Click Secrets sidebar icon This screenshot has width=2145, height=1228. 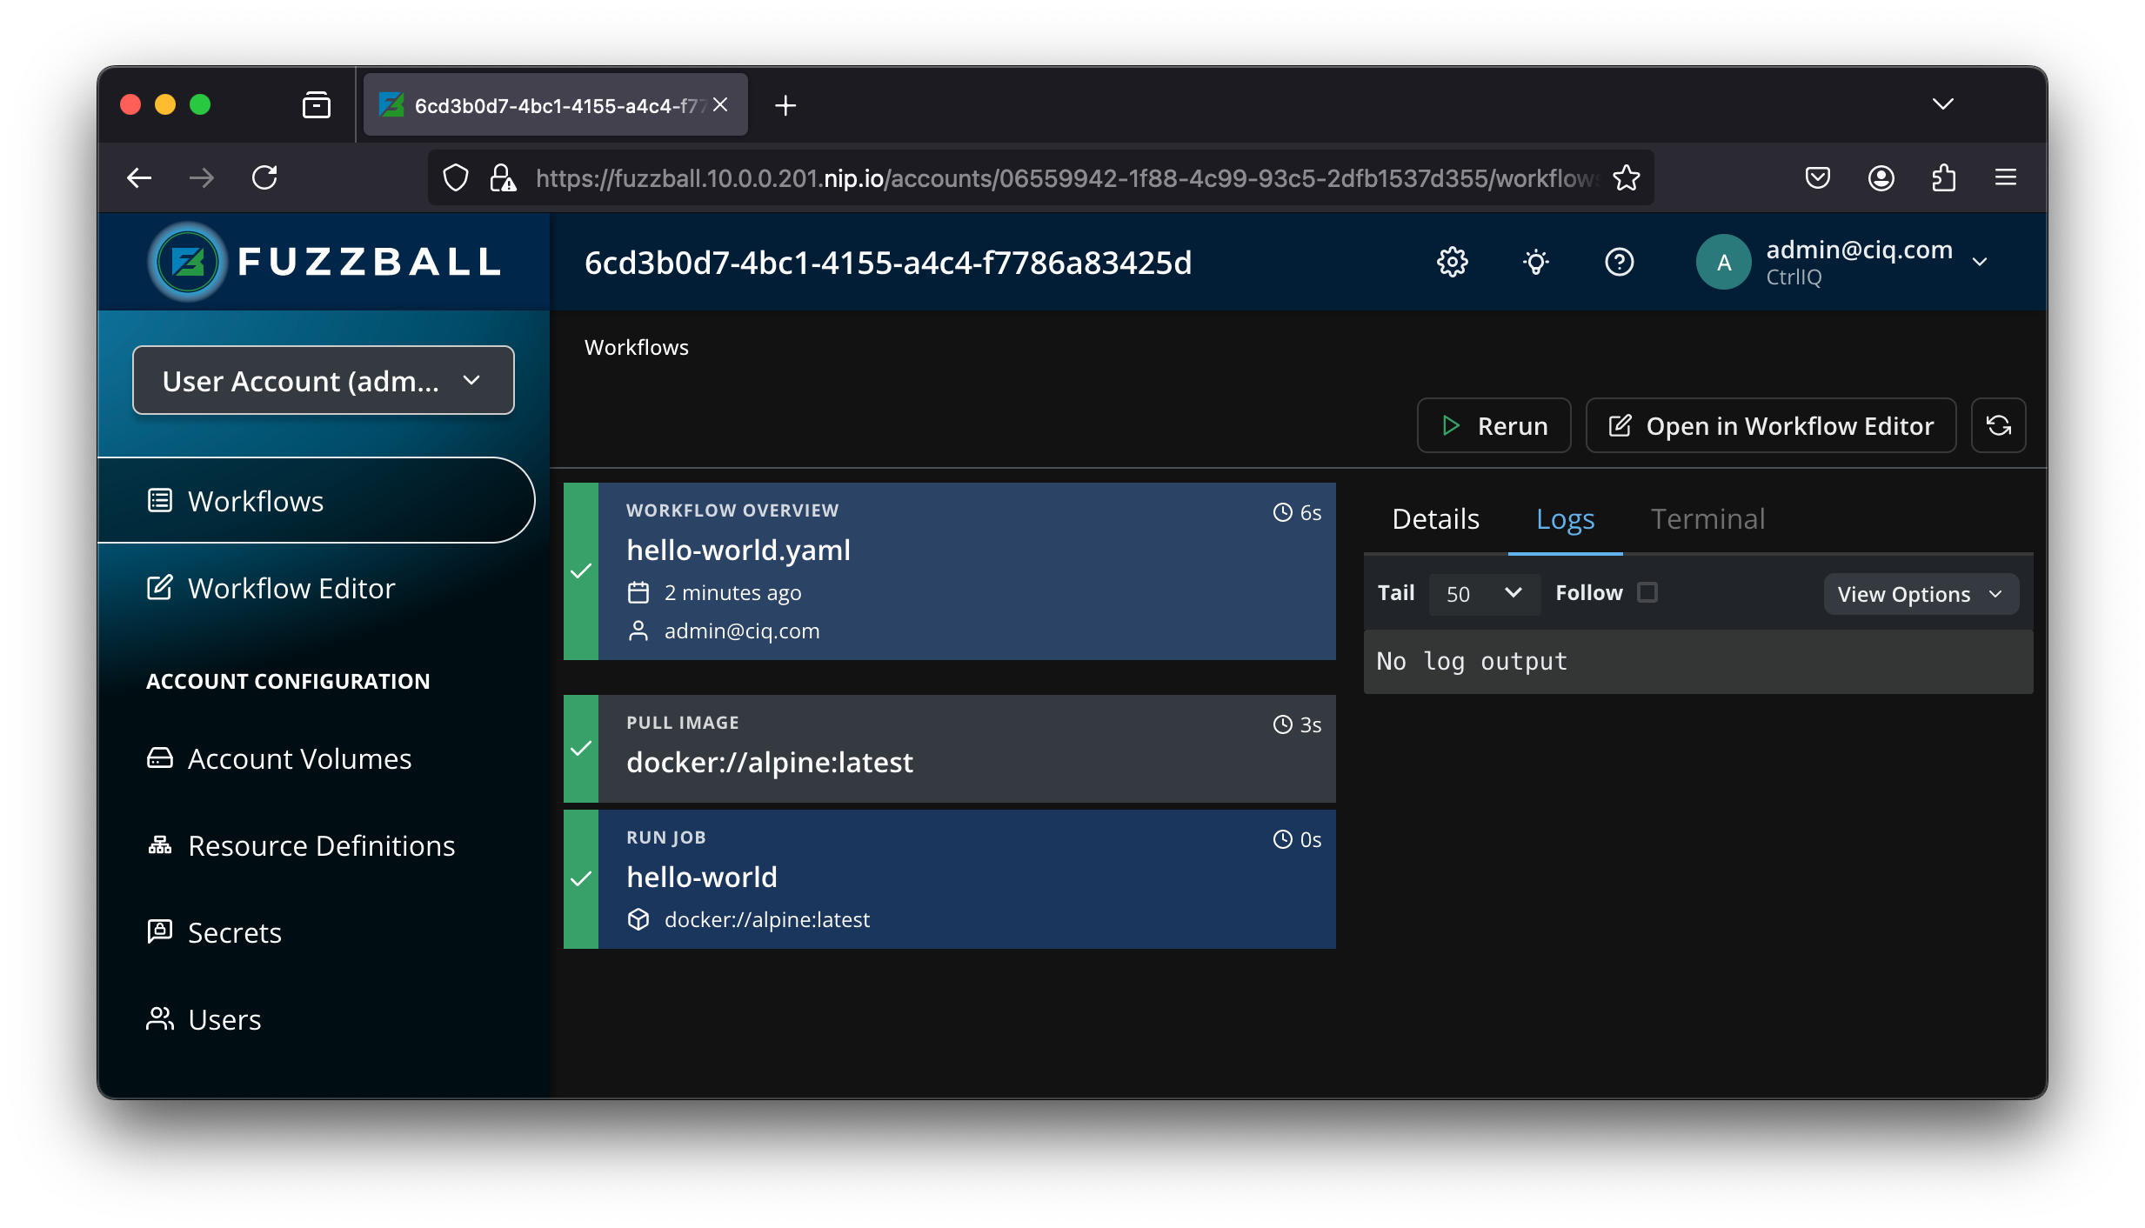coord(160,931)
